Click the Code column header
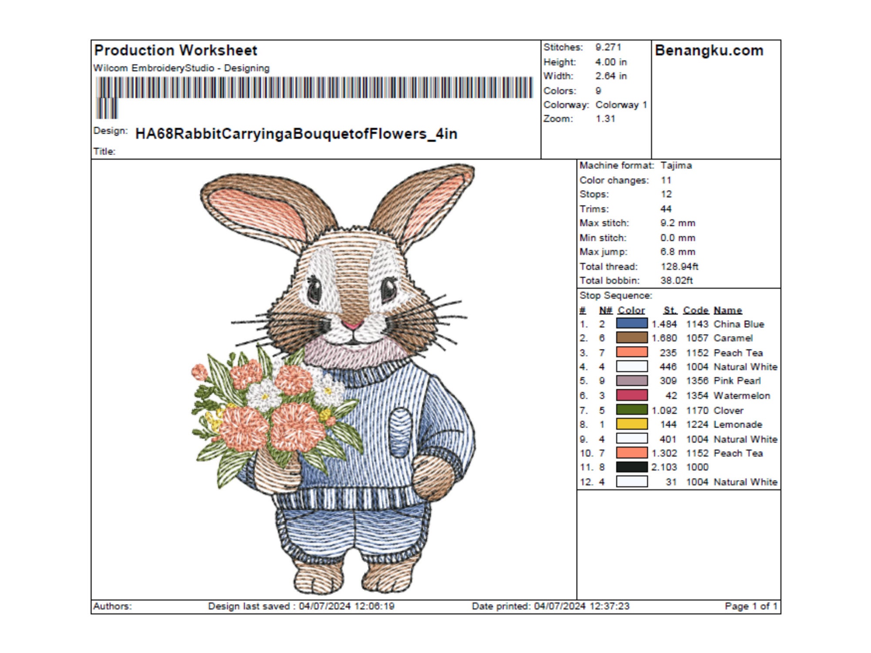Image resolution: width=871 pixels, height=653 pixels. tap(696, 310)
